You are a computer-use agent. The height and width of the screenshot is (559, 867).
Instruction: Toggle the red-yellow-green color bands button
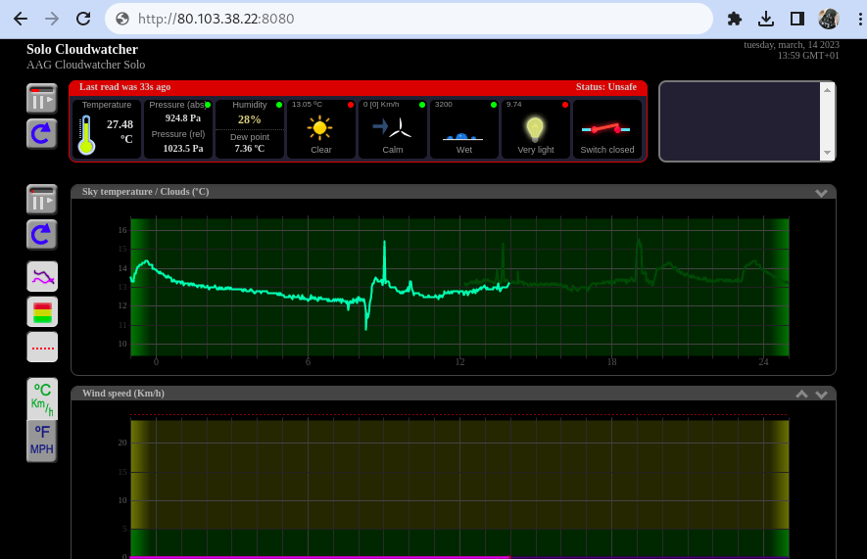click(42, 311)
